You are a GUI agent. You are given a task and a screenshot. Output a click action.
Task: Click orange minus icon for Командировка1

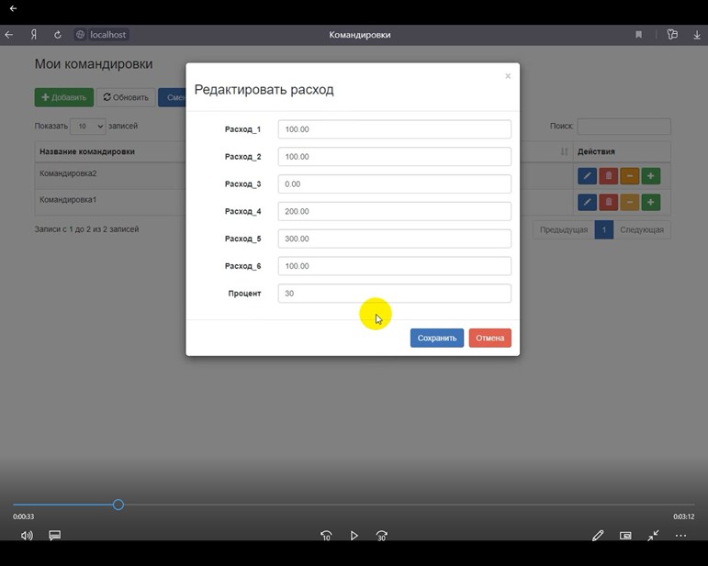tap(629, 202)
